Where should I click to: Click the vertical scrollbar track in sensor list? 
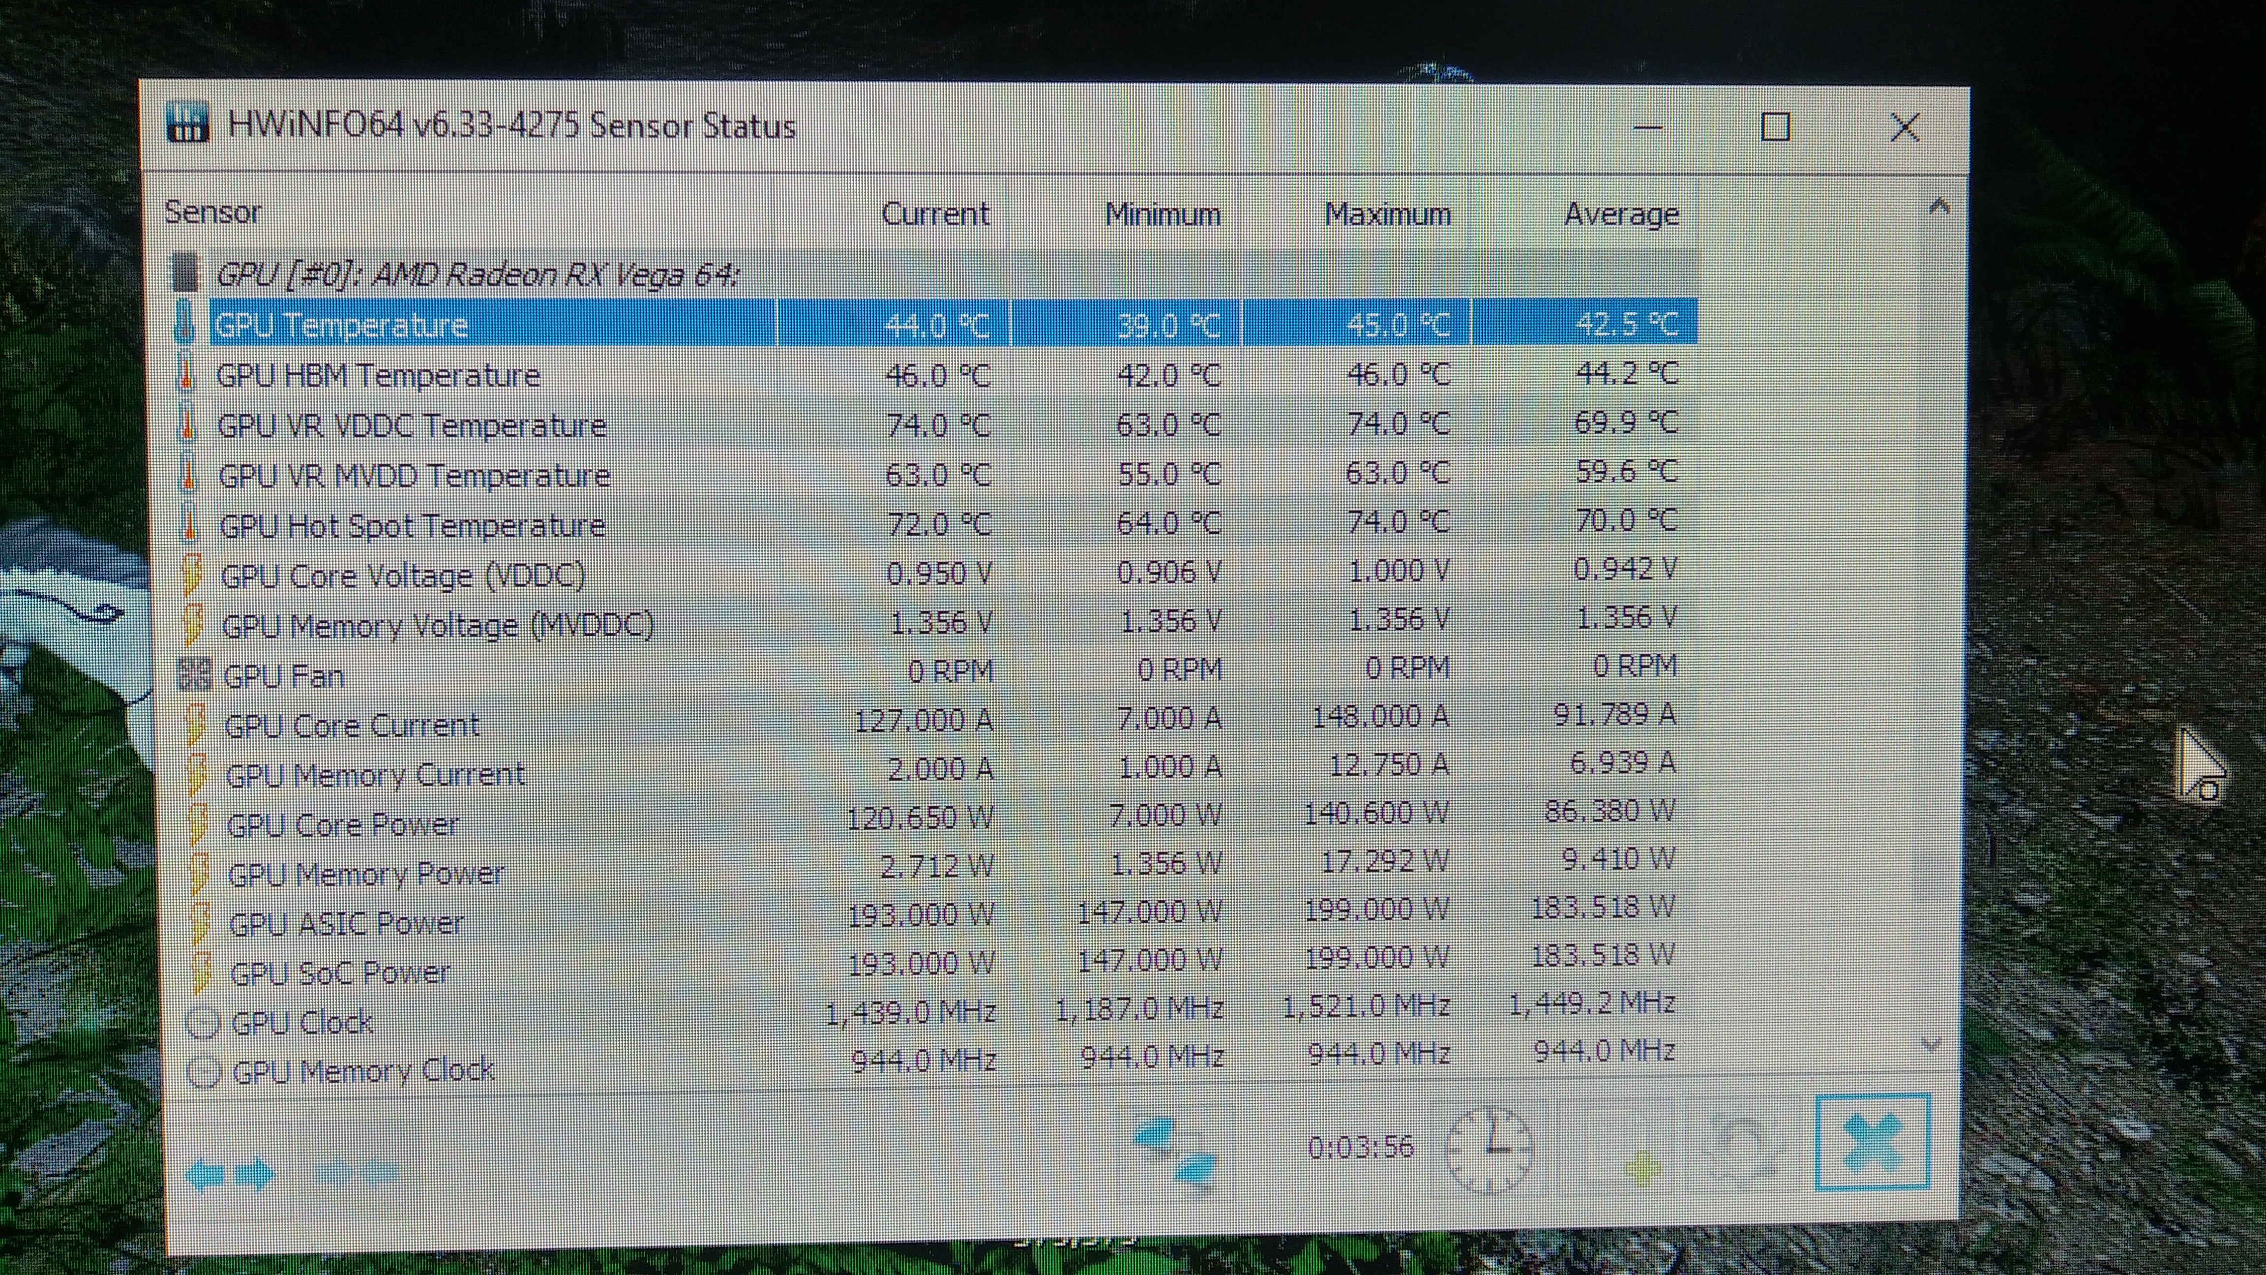pos(1935,625)
